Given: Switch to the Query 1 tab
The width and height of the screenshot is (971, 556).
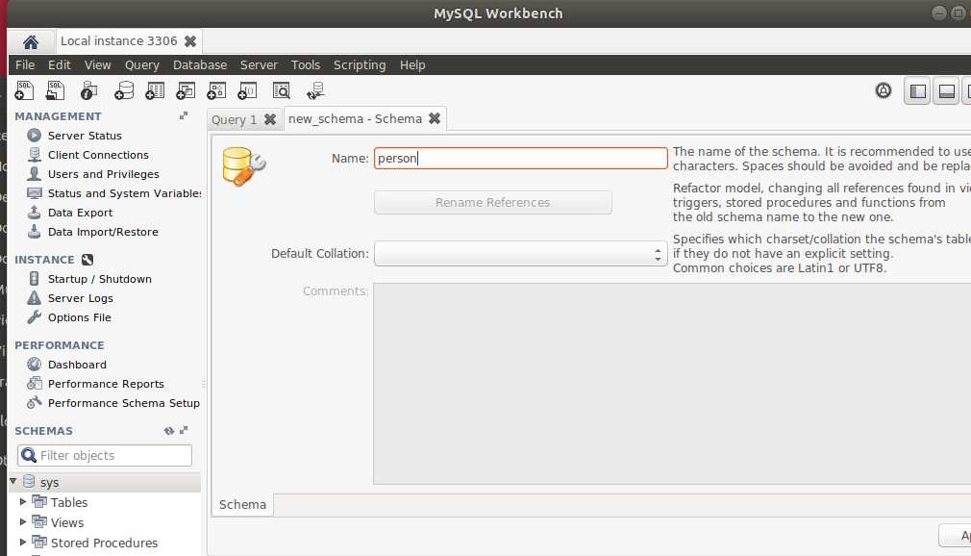Looking at the screenshot, I should point(234,119).
